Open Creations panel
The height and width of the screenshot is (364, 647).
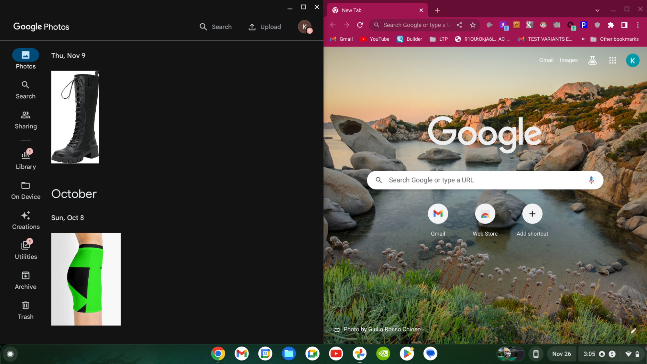pyautogui.click(x=25, y=220)
